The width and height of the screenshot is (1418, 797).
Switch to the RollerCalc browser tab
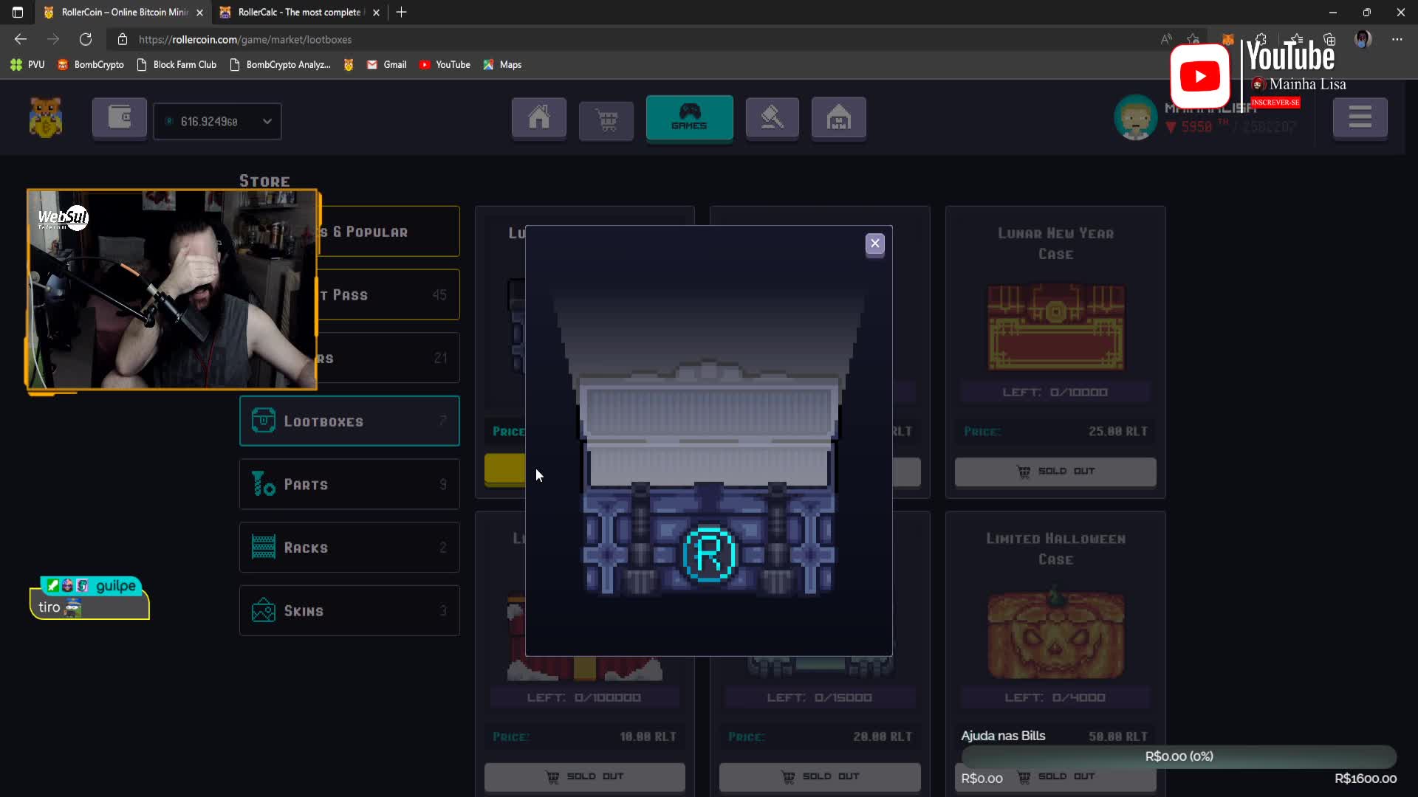click(x=299, y=12)
